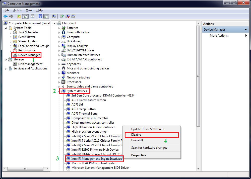Image resolution: width=251 pixels, height=179 pixels.
Task: Click Update Driver Software toolbar icon
Action: [62, 17]
